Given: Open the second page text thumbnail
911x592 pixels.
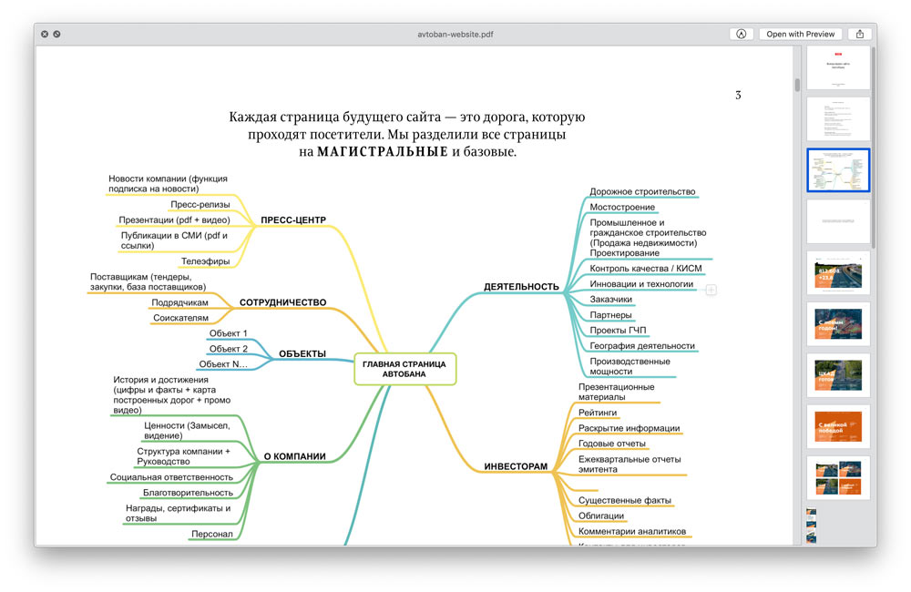Looking at the screenshot, I should click(838, 118).
